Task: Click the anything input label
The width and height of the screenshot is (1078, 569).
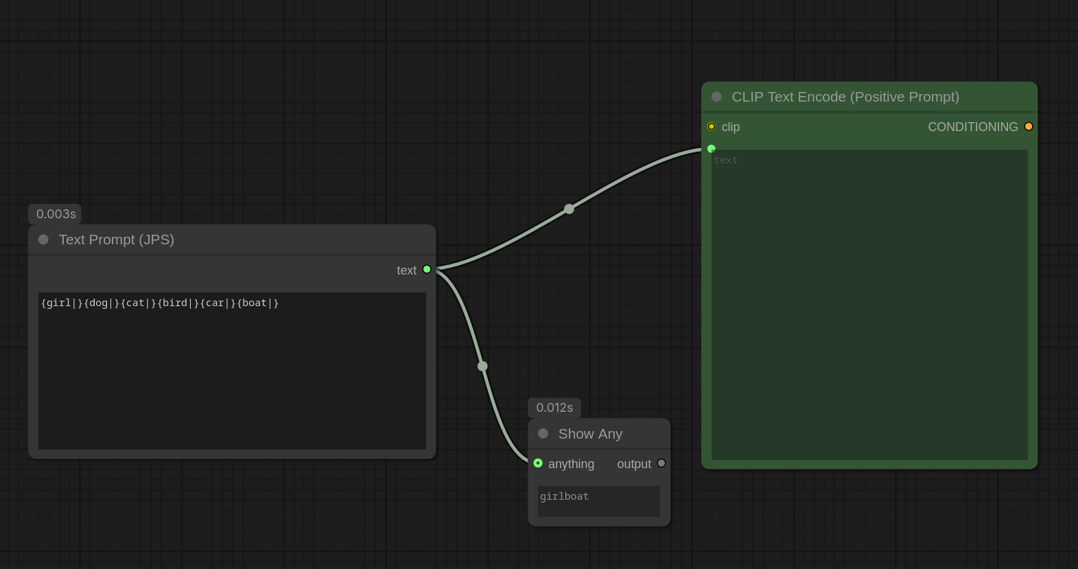Action: [571, 464]
